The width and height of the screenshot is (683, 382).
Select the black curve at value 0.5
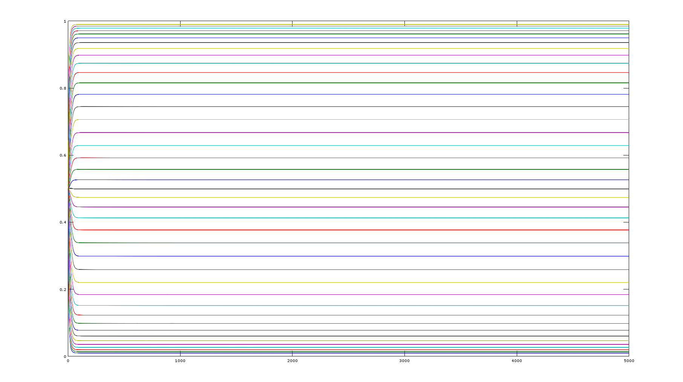click(339, 189)
